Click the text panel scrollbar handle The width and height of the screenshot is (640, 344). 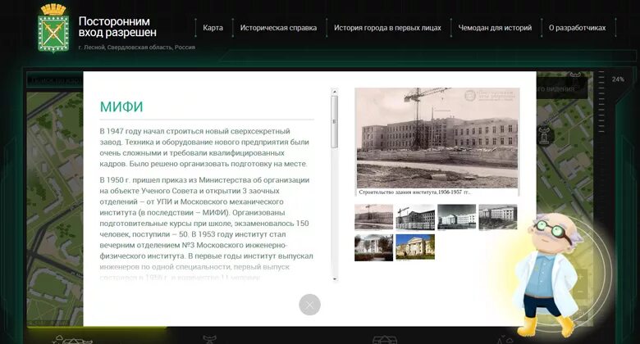point(335,122)
